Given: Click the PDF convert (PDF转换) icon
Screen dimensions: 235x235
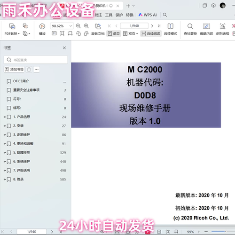Looking at the screenshot, I should [x=12, y=26].
